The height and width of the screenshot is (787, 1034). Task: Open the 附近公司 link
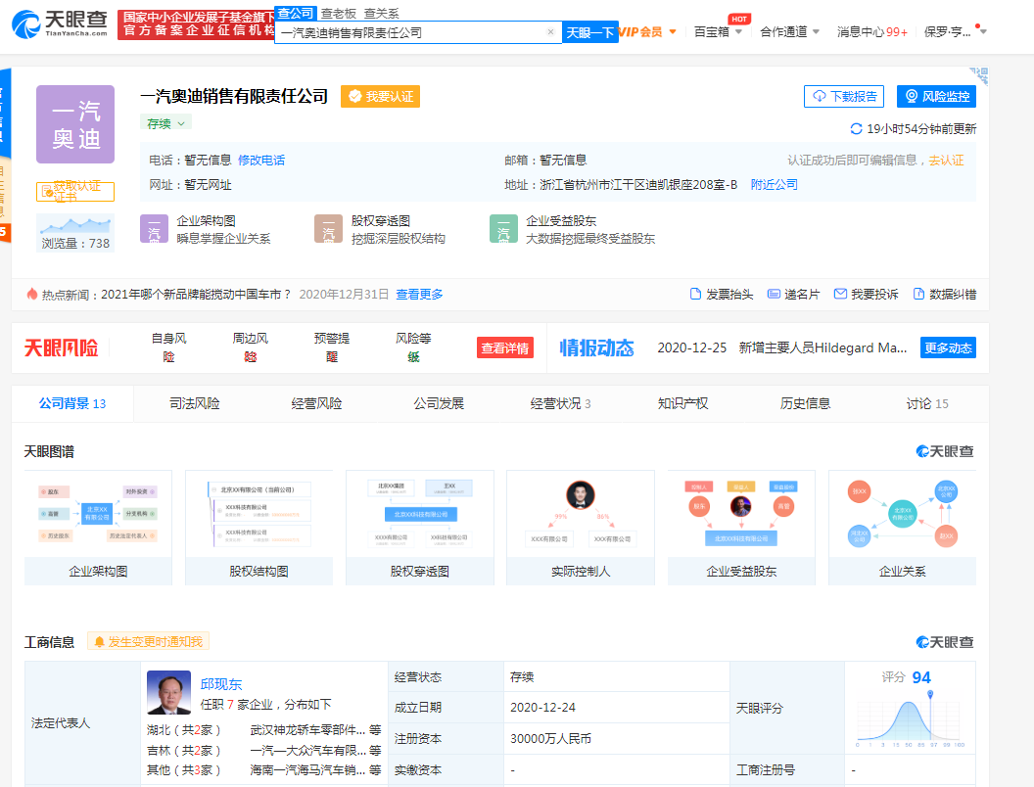775,185
